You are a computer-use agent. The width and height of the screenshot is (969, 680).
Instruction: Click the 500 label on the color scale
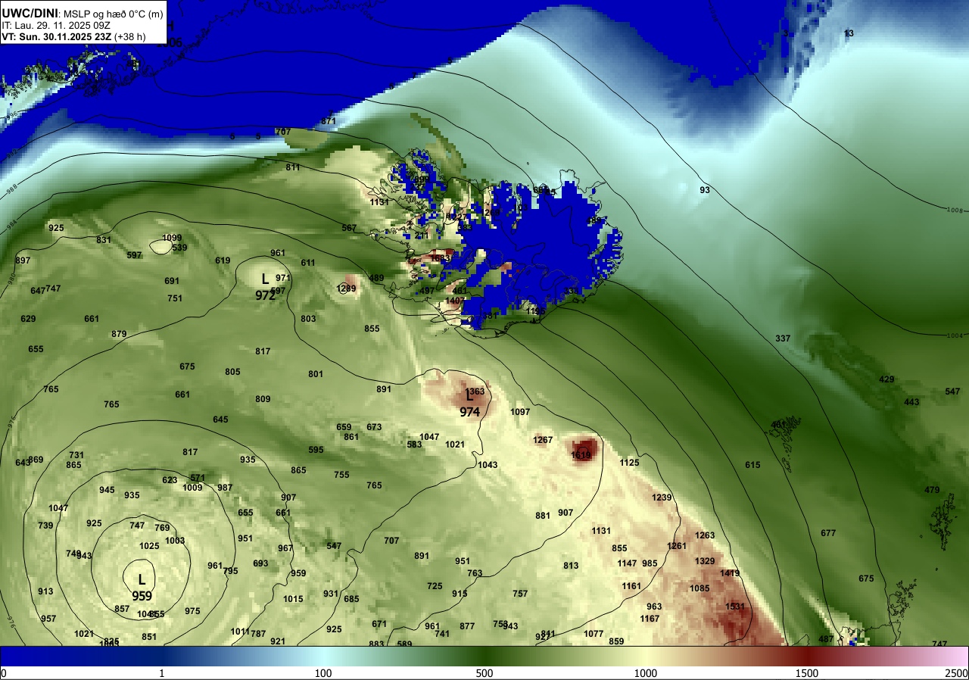click(x=484, y=673)
